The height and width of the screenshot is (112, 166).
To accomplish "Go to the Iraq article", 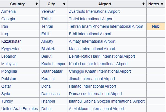I will click(5, 34).
